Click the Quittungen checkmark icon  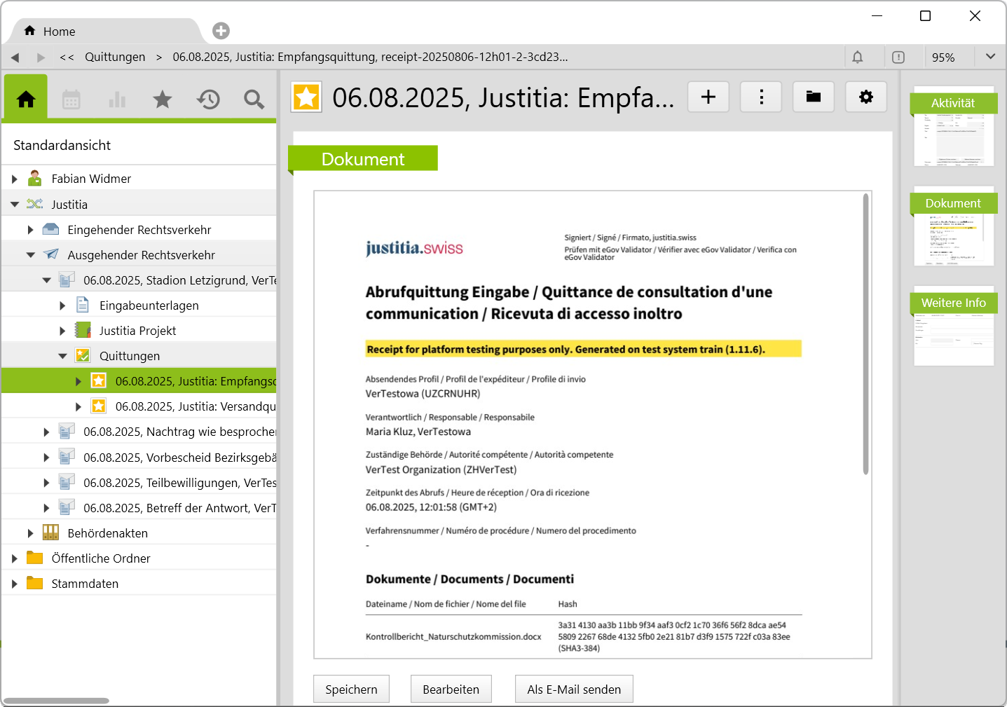[x=83, y=355]
